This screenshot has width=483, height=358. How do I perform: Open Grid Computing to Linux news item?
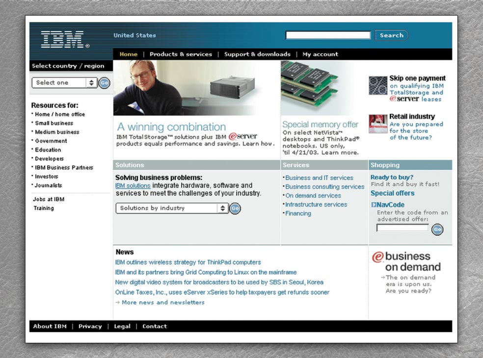pos(206,273)
